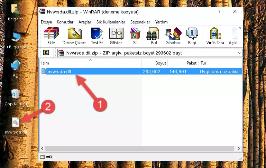266x168 pixels.
Task: Sort by the İsim column header
Action: click(91, 63)
